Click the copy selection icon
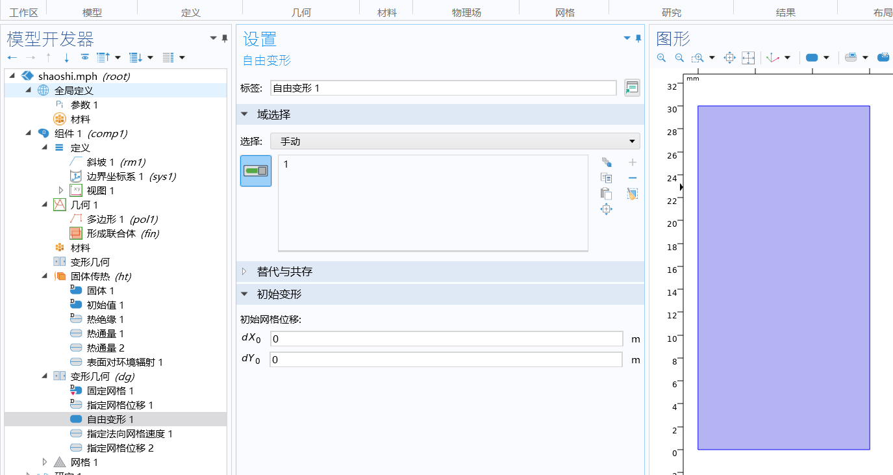 (607, 178)
